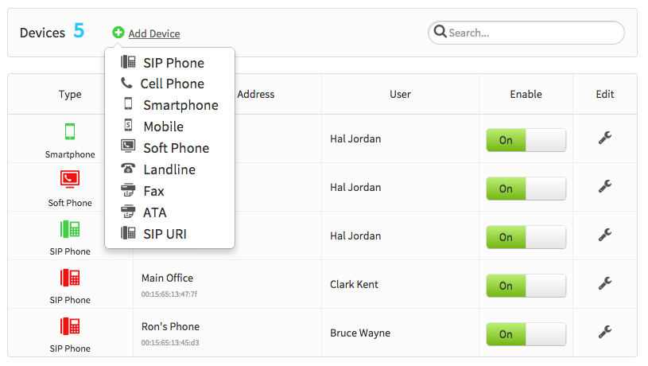
Task: Open edit wrench in the Smartphone device row
Action: click(x=605, y=138)
